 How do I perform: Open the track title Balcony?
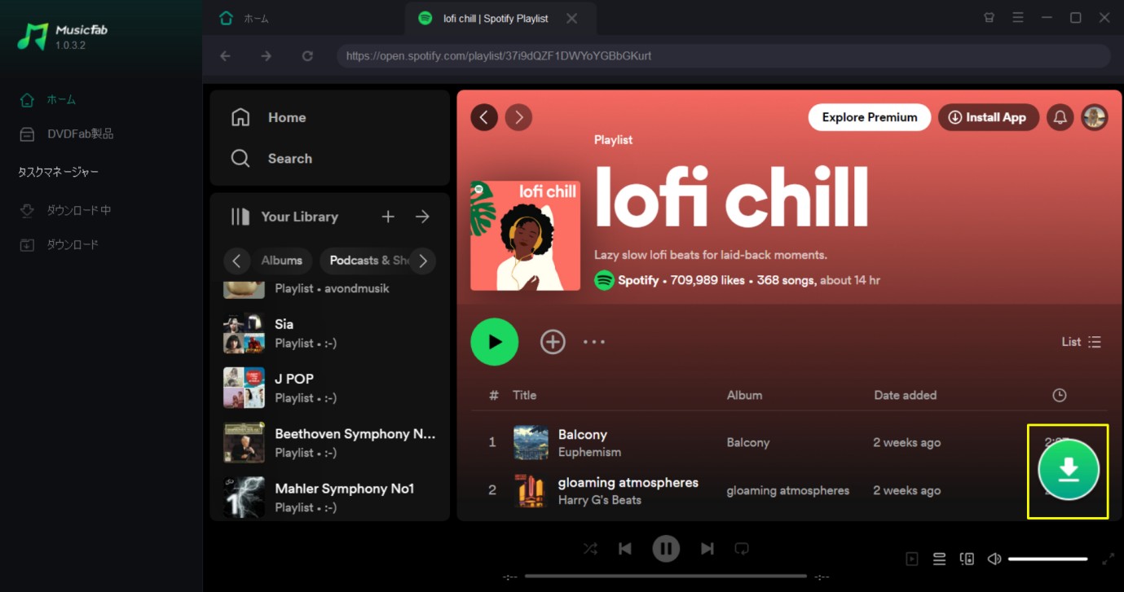pyautogui.click(x=582, y=435)
